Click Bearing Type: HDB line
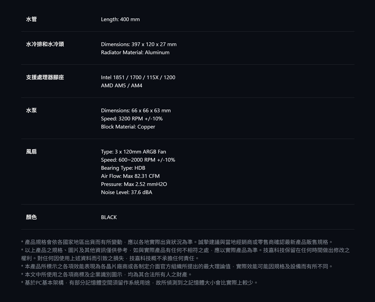This screenshot has width=375, height=302. [x=123, y=168]
